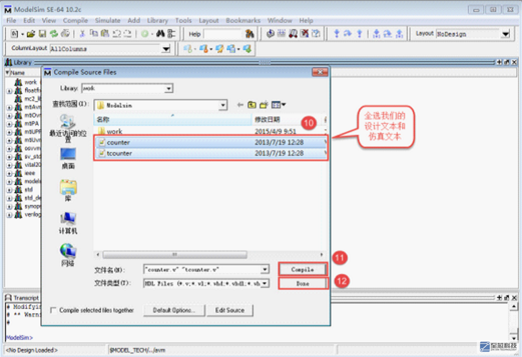
Task: Open the file name (文件名) dropdown arrow
Action: tap(264, 269)
